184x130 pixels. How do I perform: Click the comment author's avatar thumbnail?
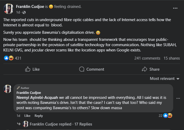click(x=7, y=89)
